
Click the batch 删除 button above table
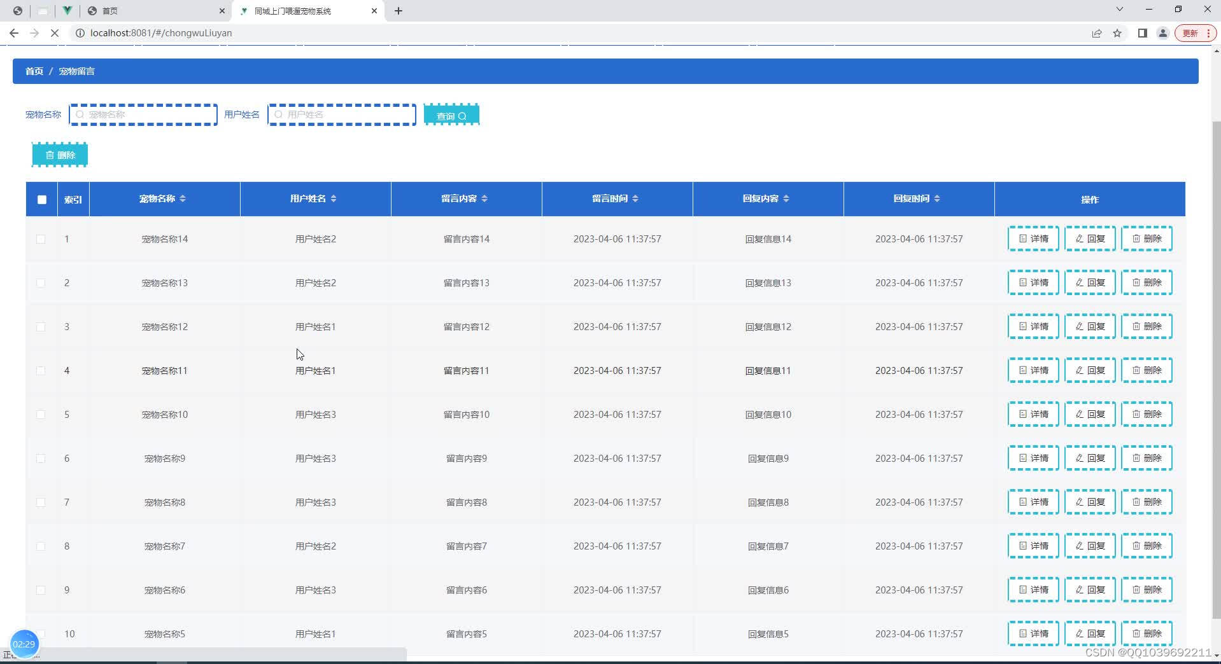[60, 155]
